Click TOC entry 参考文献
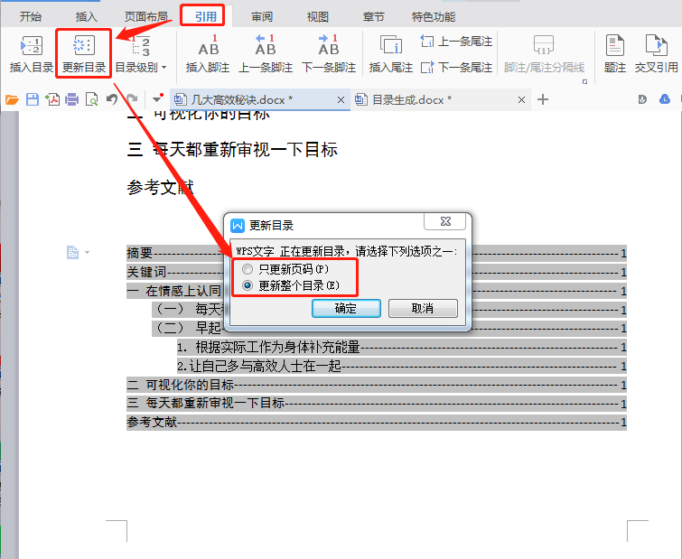 [377, 422]
